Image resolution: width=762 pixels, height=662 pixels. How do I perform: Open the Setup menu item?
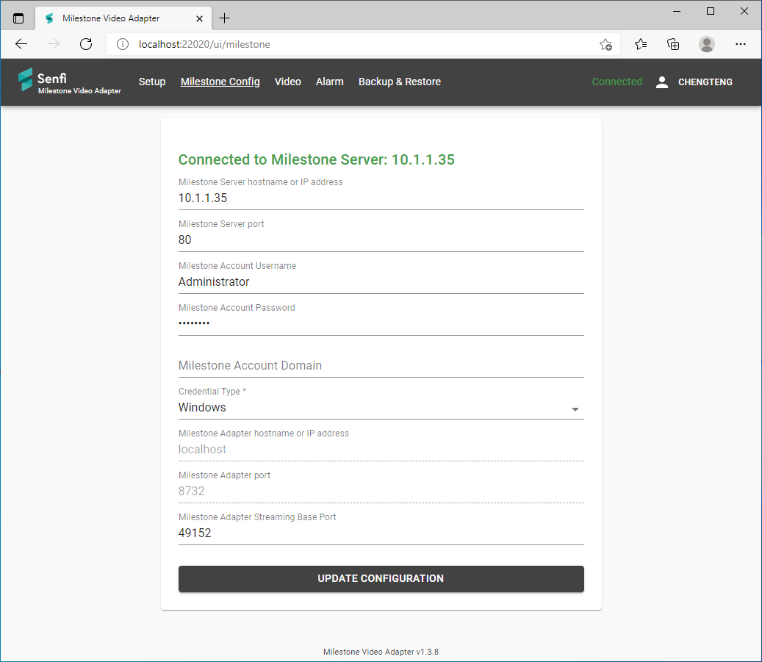pos(152,82)
